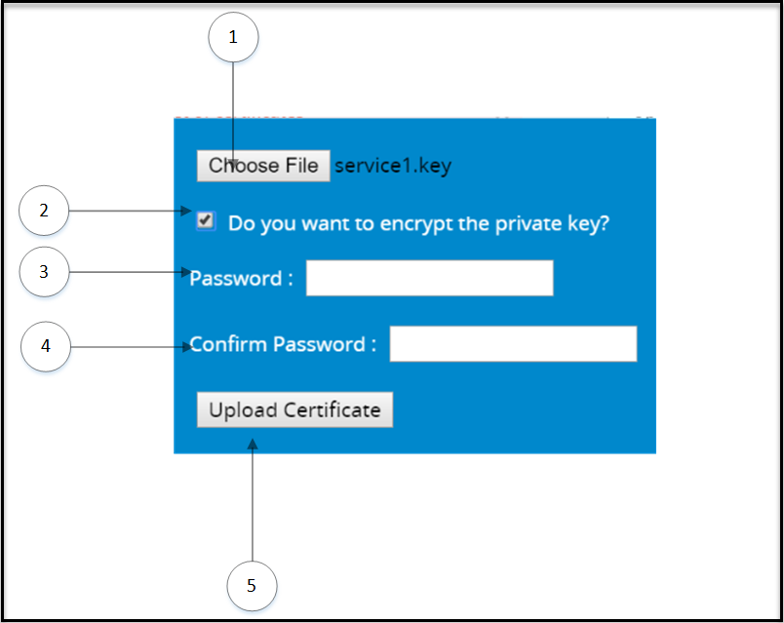Screen dimensions: 784x623
Task: Click the 'Do you want to encrypt' label
Action: click(418, 223)
